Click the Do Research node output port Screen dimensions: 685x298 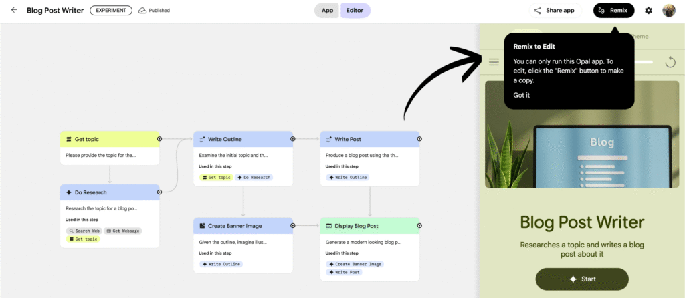pyautogui.click(x=159, y=192)
